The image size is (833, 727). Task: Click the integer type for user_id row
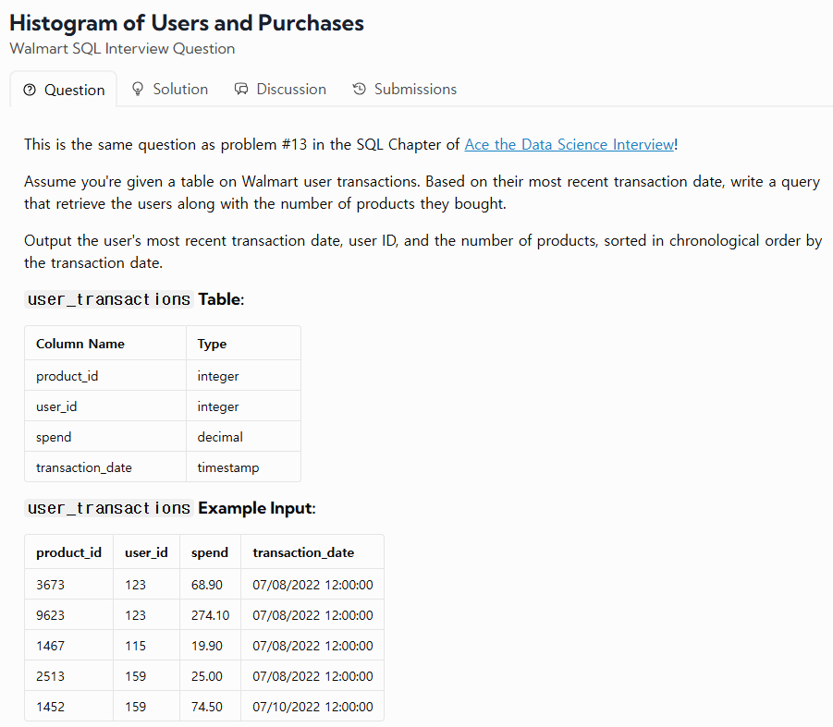pyautogui.click(x=243, y=406)
